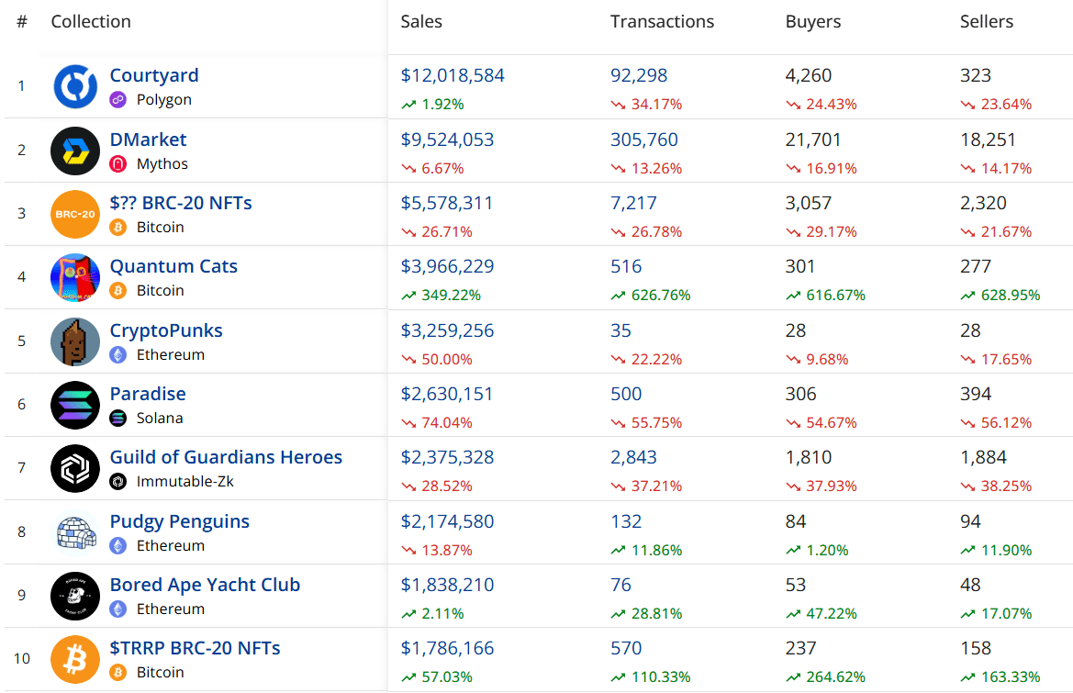
Task: Click the large Bitcoin logo for $TRRP BRC-20 NFTs
Action: 75,659
